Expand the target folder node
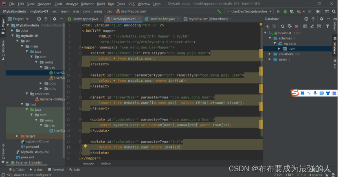The image size is (338, 177). (17, 136)
